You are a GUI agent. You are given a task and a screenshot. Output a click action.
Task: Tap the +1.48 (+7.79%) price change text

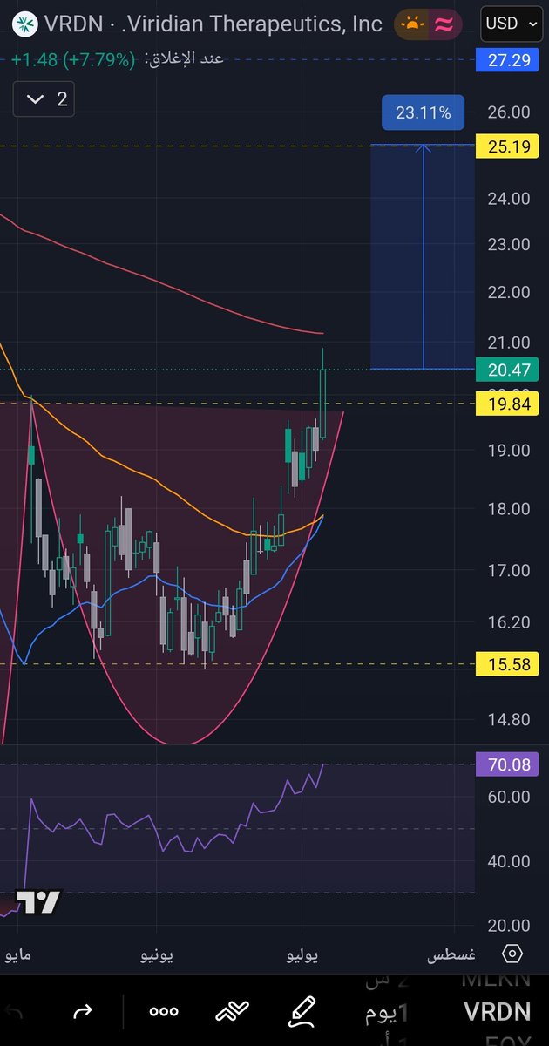[x=74, y=60]
